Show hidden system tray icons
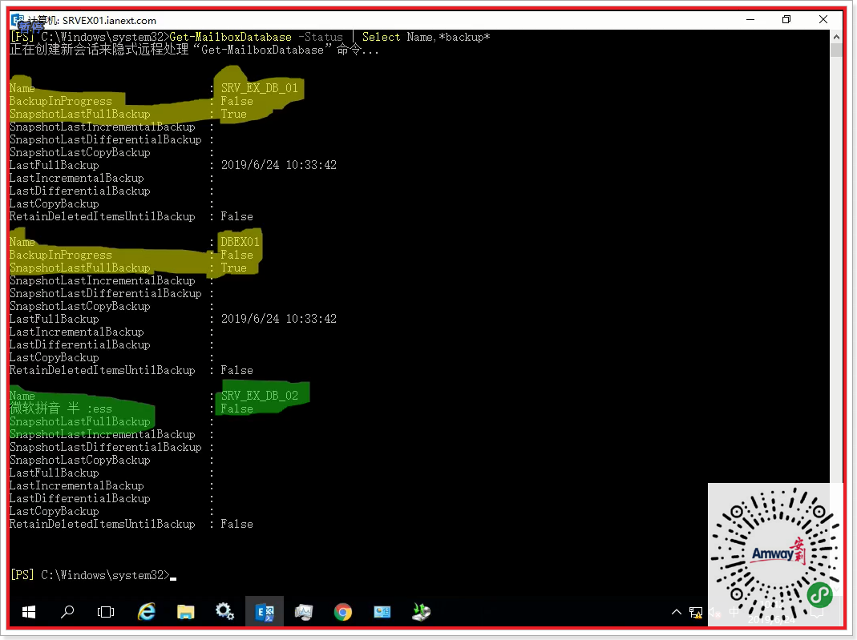The width and height of the screenshot is (857, 640). pyautogui.click(x=676, y=612)
